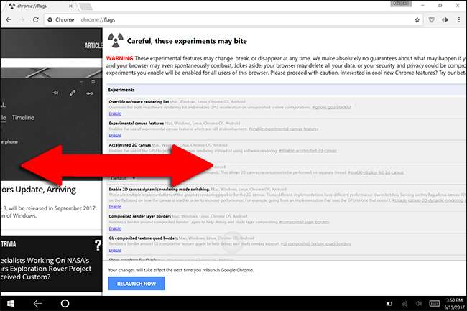Click the volume icon in system tray
This screenshot has height=311, width=467.
419,304
